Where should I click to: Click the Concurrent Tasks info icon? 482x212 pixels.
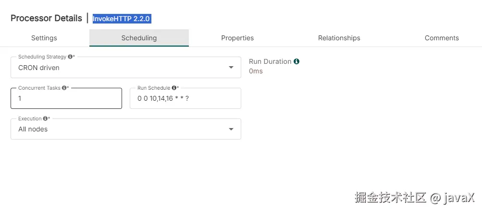[64, 88]
